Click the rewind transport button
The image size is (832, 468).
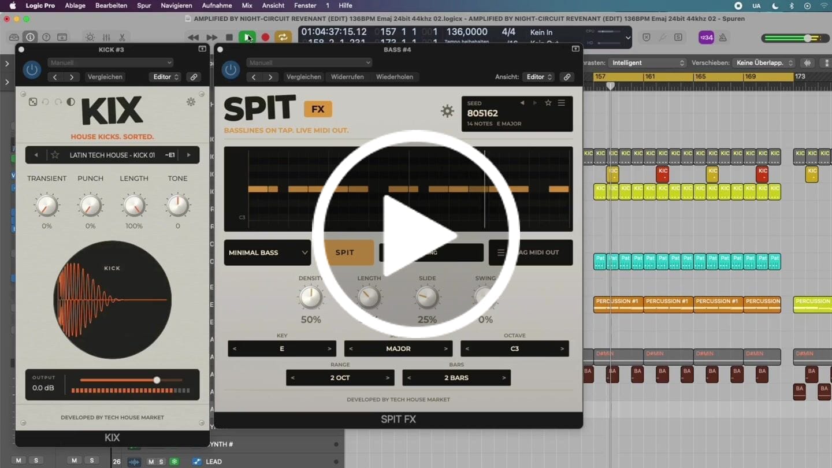pyautogui.click(x=193, y=38)
